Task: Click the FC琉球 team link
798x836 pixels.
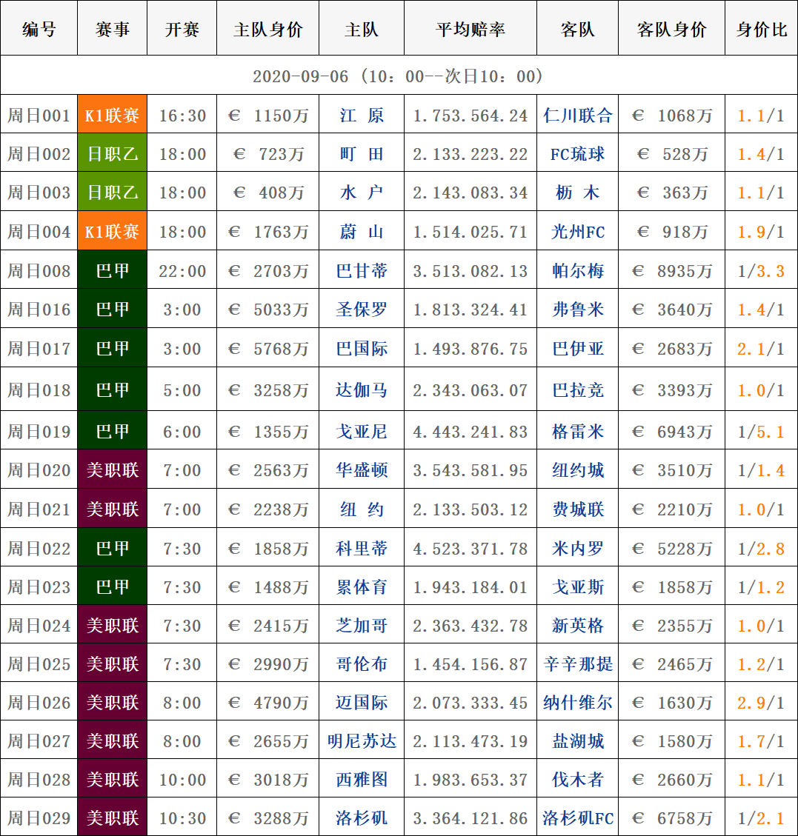Action: 577,154
